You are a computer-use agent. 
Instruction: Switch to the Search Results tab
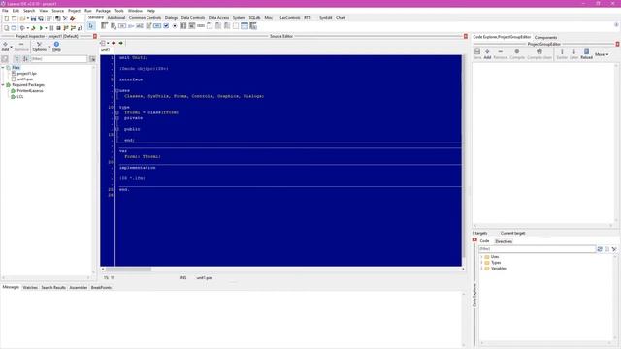(53, 288)
